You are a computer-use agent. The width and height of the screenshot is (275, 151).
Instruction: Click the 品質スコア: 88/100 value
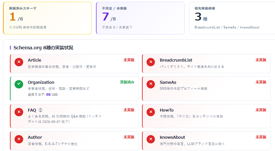43,95
